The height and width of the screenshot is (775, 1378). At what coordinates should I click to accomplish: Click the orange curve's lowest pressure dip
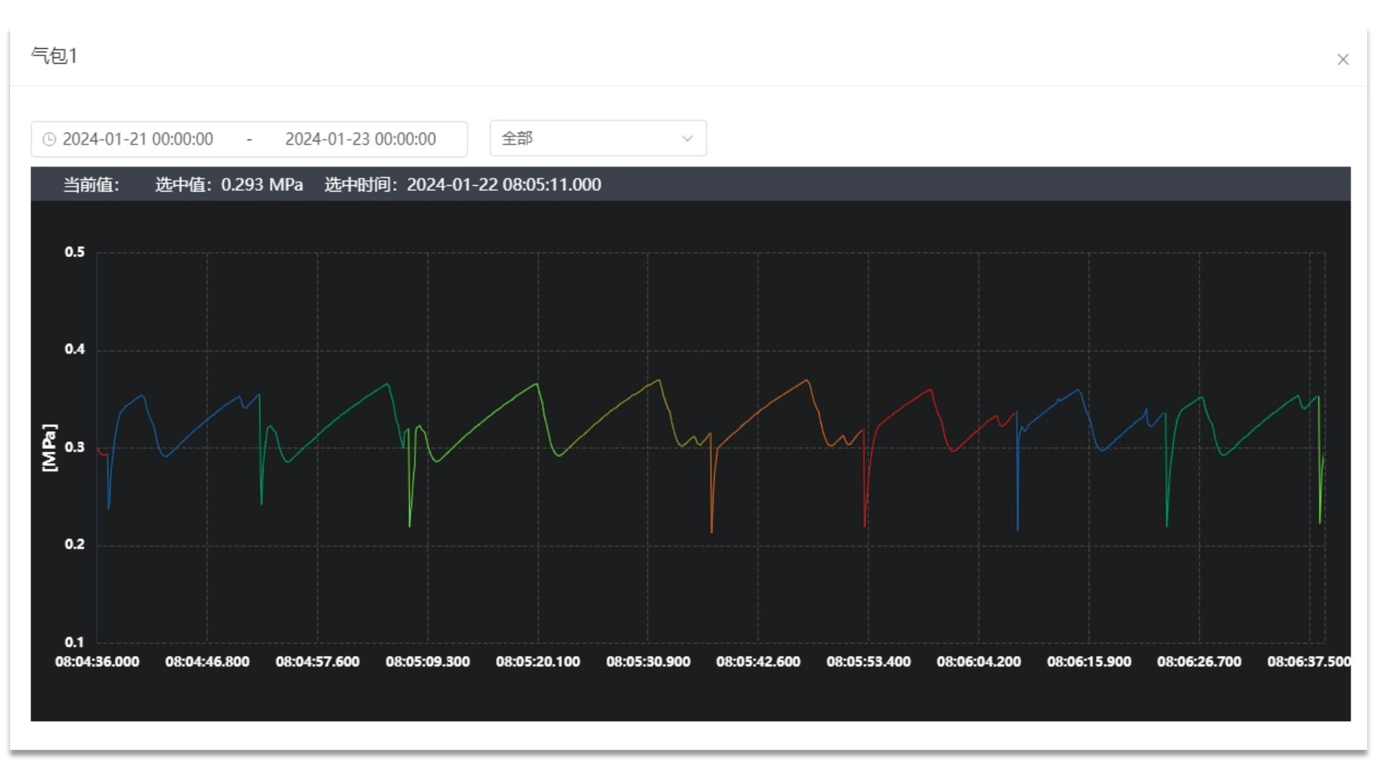click(x=711, y=530)
